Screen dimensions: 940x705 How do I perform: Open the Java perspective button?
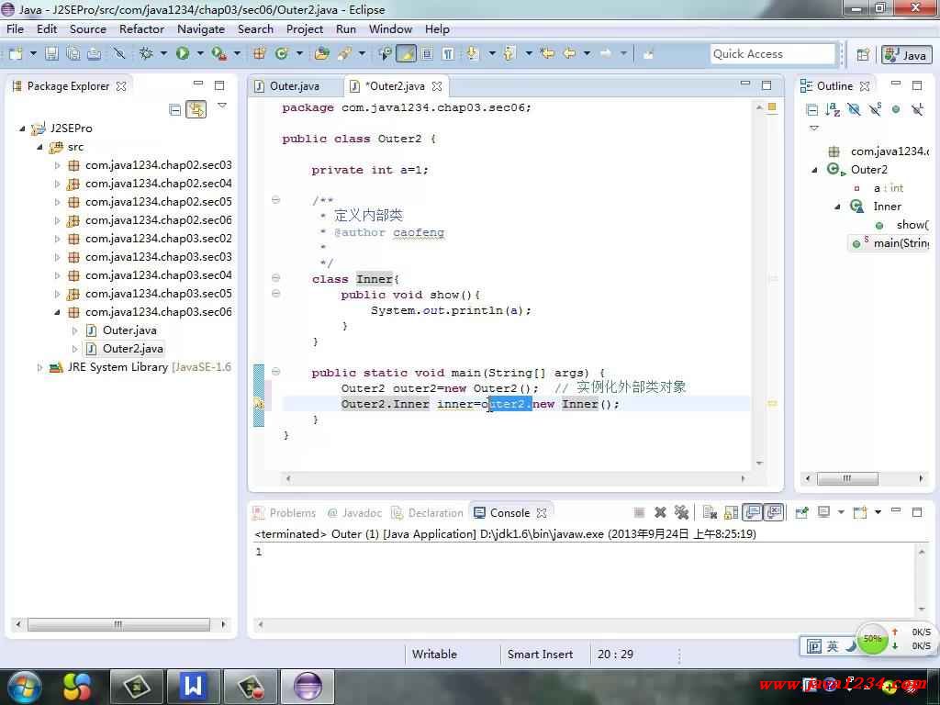(x=906, y=55)
